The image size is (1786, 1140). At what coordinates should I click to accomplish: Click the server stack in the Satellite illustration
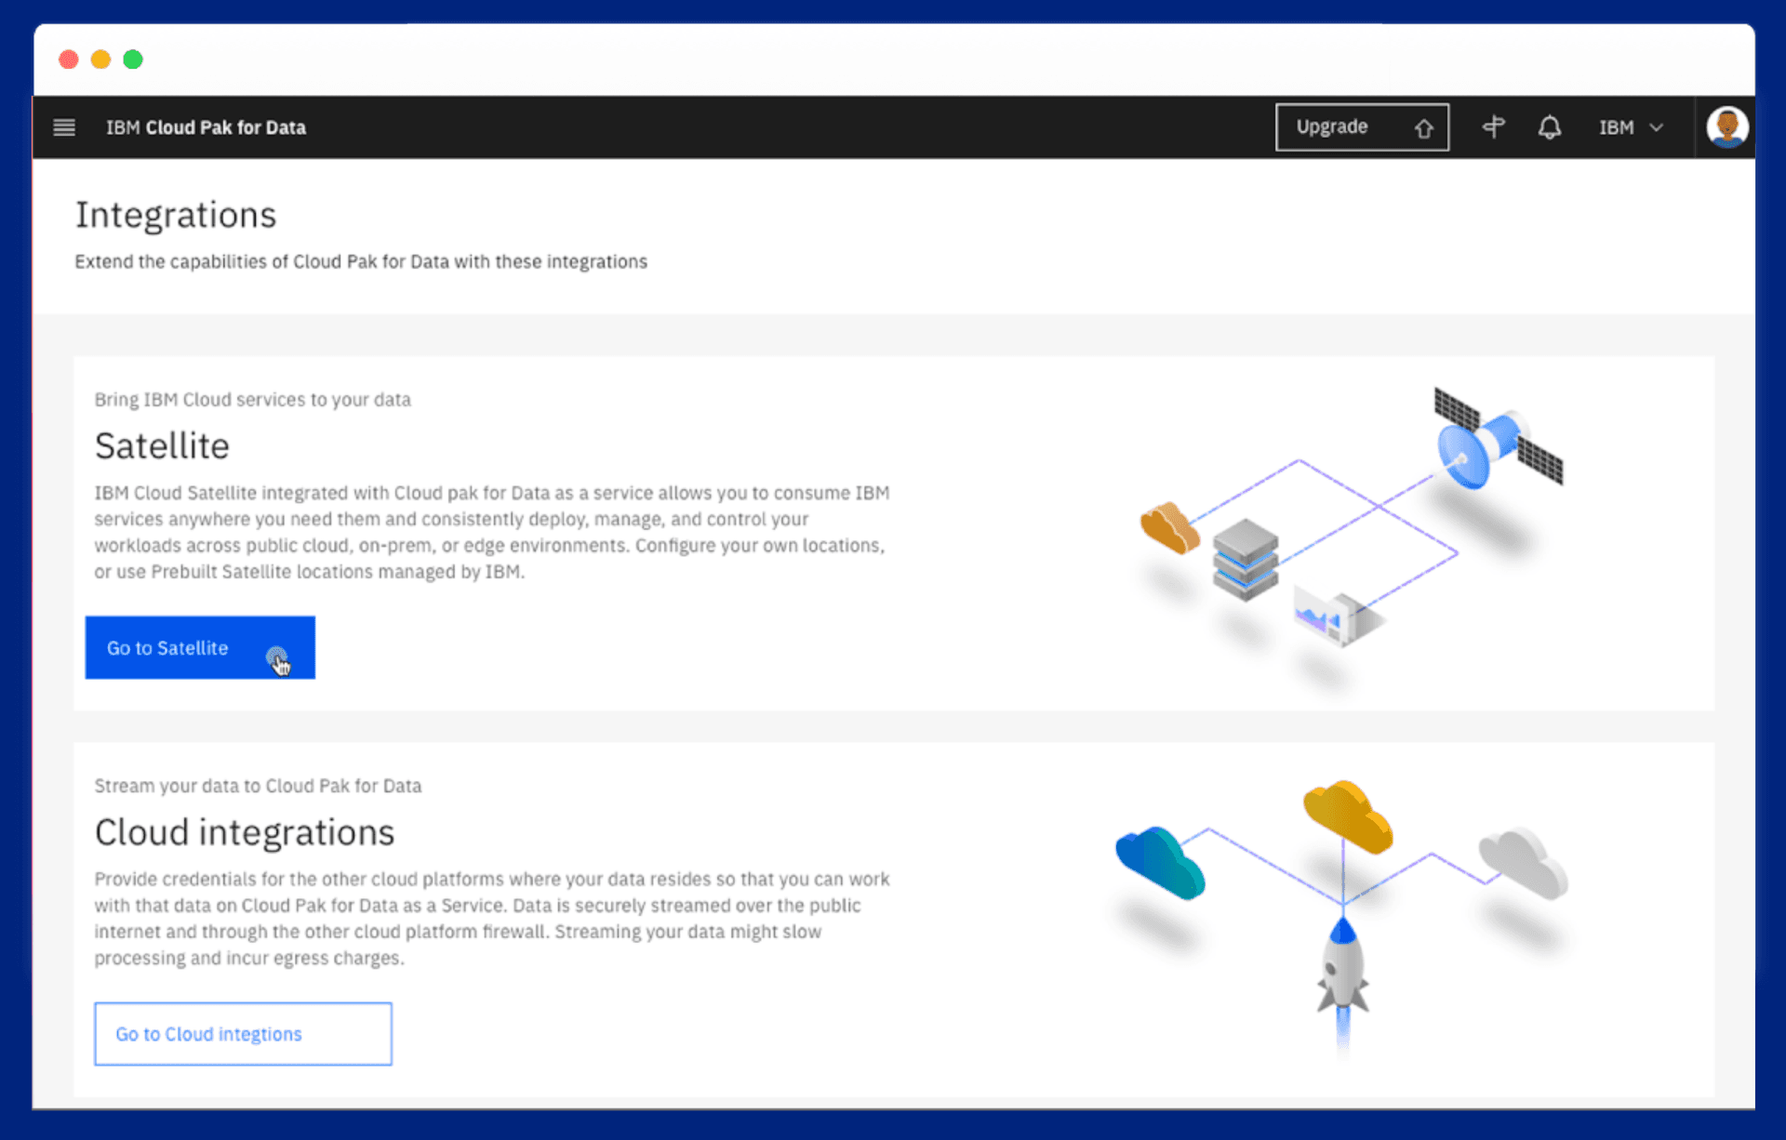click(1245, 558)
